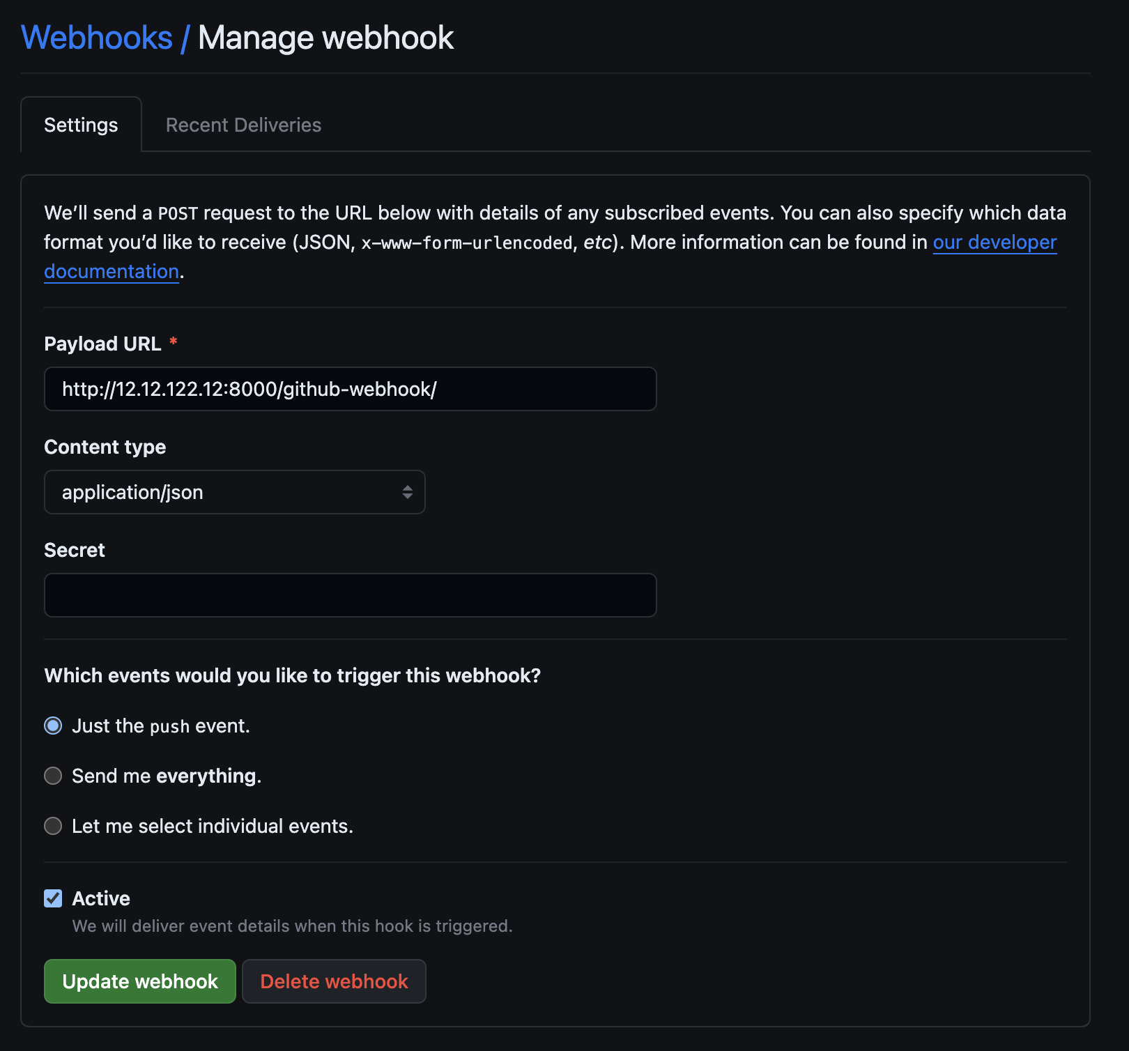Viewport: 1129px width, 1051px height.
Task: Switch to the Settings tab
Action: [x=81, y=125]
